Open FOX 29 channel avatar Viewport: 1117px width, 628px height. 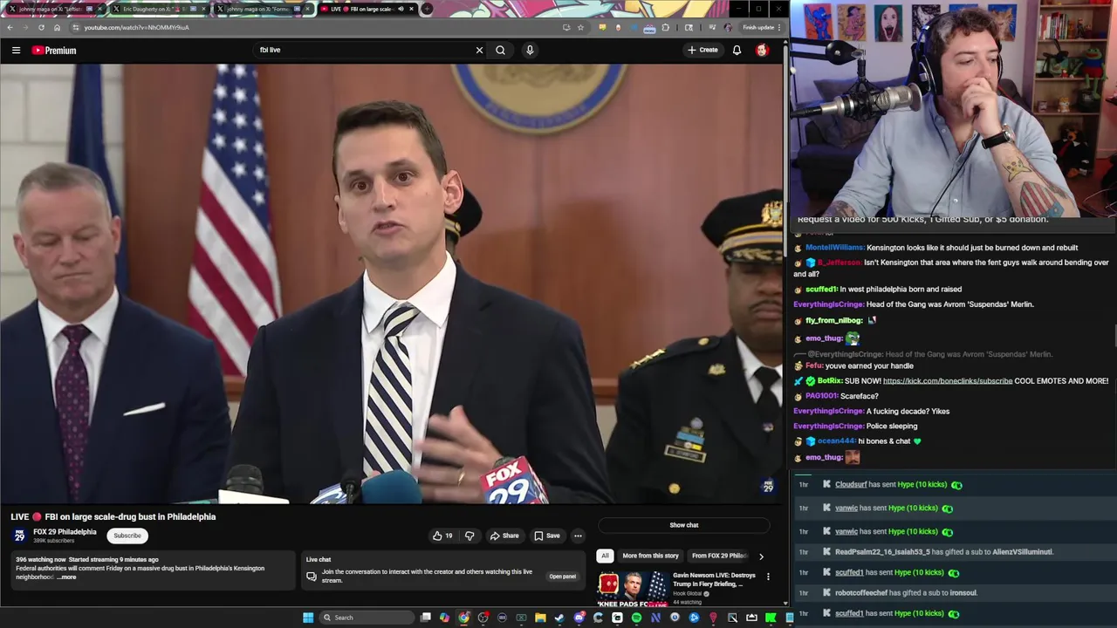tap(19, 536)
